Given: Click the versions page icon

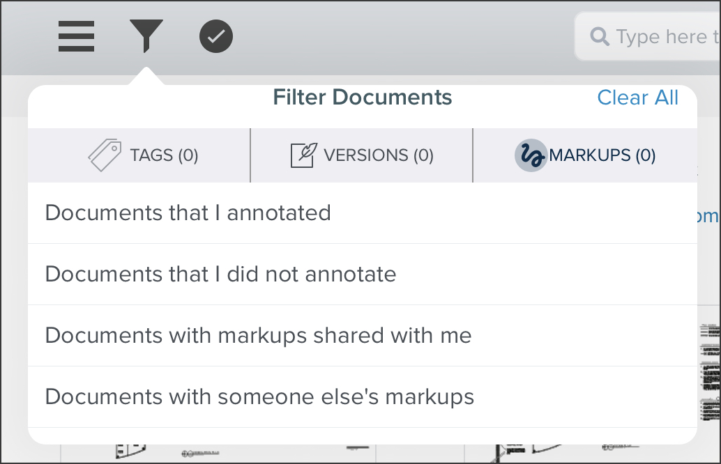Looking at the screenshot, I should coord(301,154).
